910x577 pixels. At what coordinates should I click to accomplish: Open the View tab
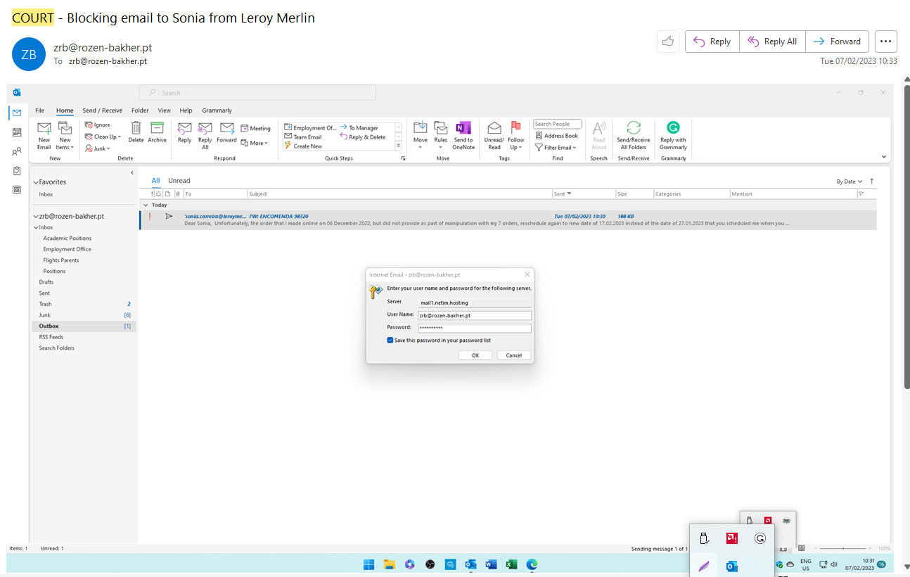pos(164,110)
